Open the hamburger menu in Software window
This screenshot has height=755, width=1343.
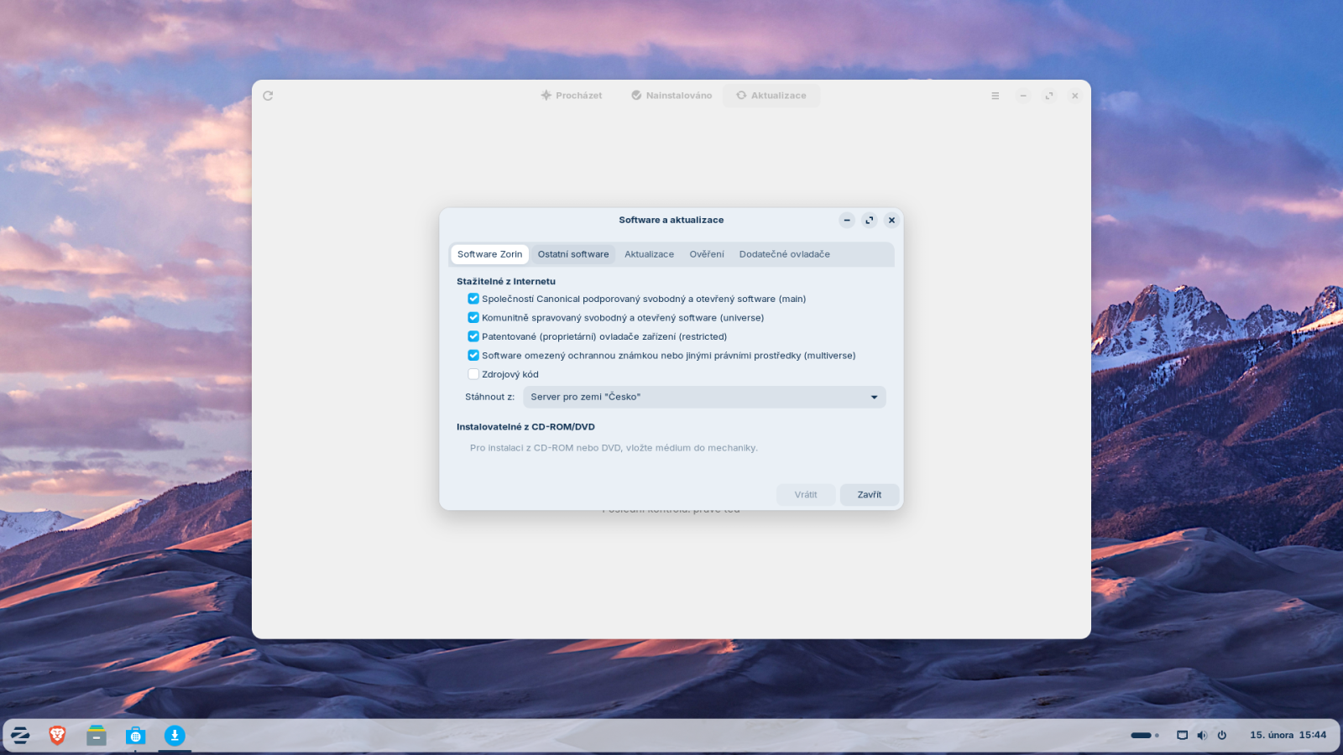[x=995, y=96]
